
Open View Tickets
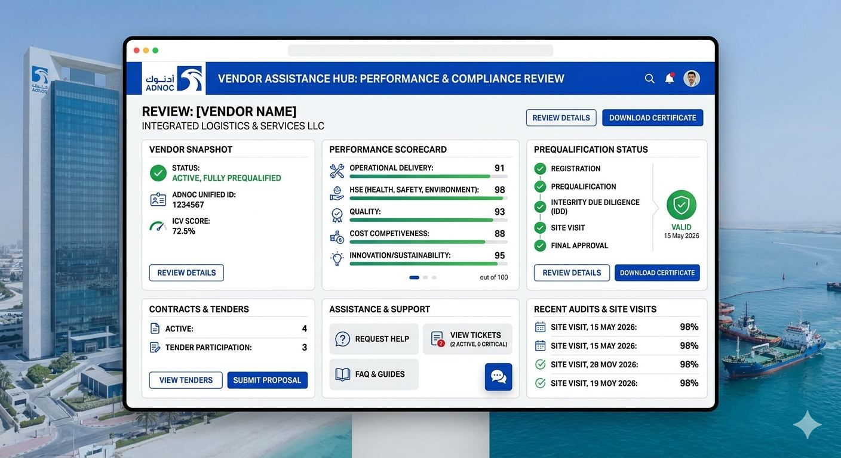468,339
